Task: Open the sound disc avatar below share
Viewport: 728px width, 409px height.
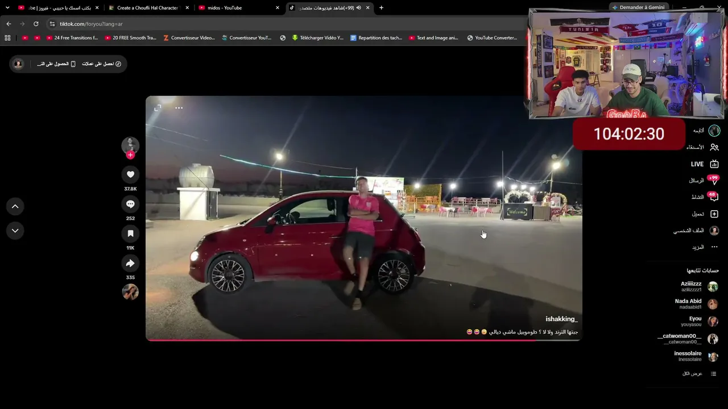Action: [x=130, y=292]
